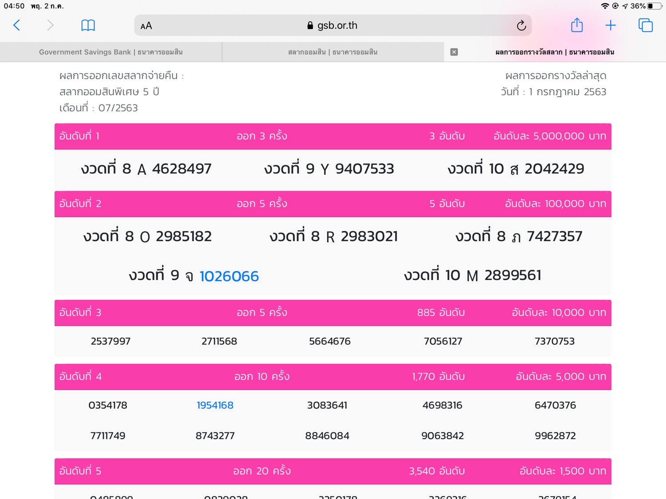This screenshot has width=666, height=499.
Task: Tap the 1,770 อันดับ count label
Action: point(438,376)
